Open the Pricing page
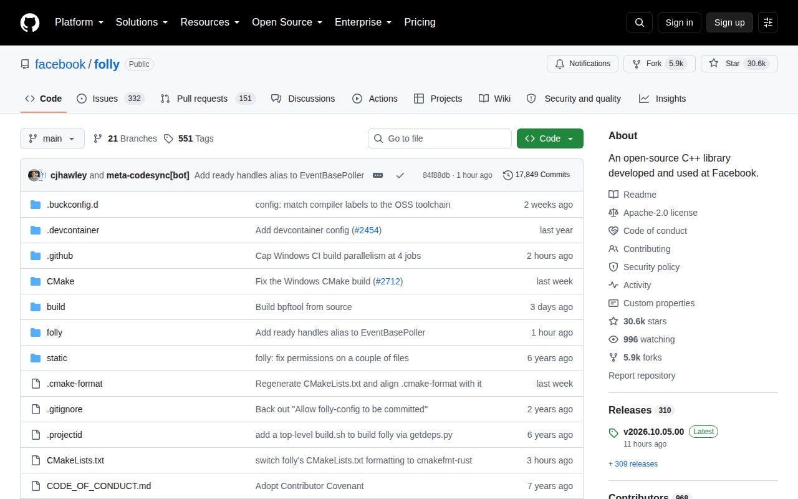 (420, 22)
